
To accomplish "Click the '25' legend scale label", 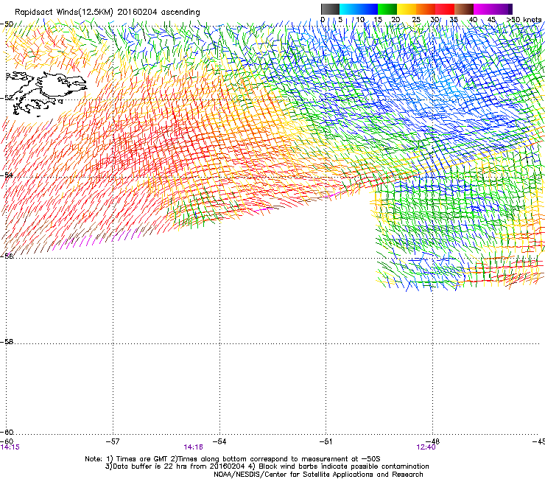I will pos(416,19).
